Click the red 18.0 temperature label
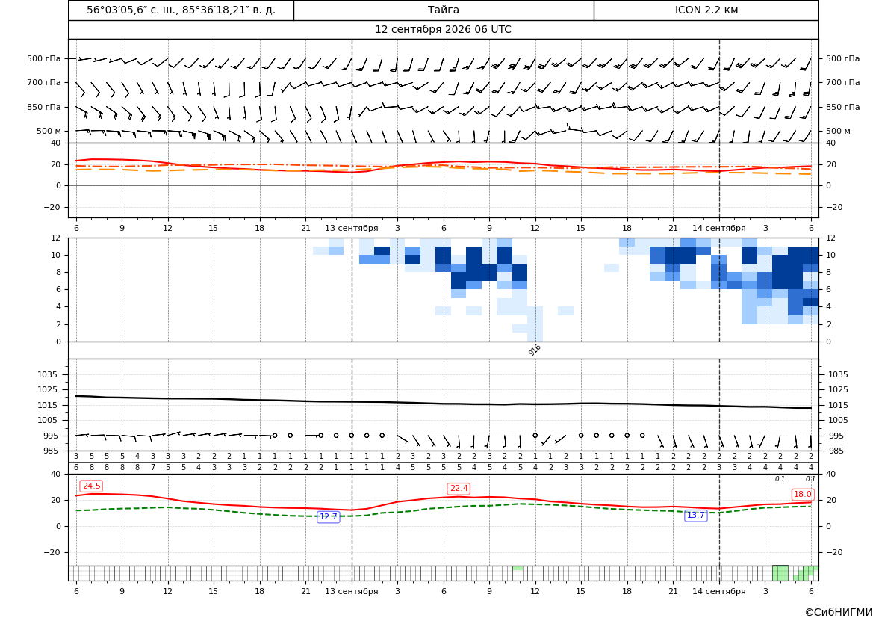The width and height of the screenshot is (873, 618). 802,494
